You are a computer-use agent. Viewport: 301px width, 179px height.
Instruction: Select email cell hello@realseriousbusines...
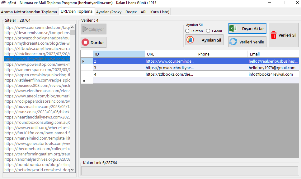[x=273, y=61]
